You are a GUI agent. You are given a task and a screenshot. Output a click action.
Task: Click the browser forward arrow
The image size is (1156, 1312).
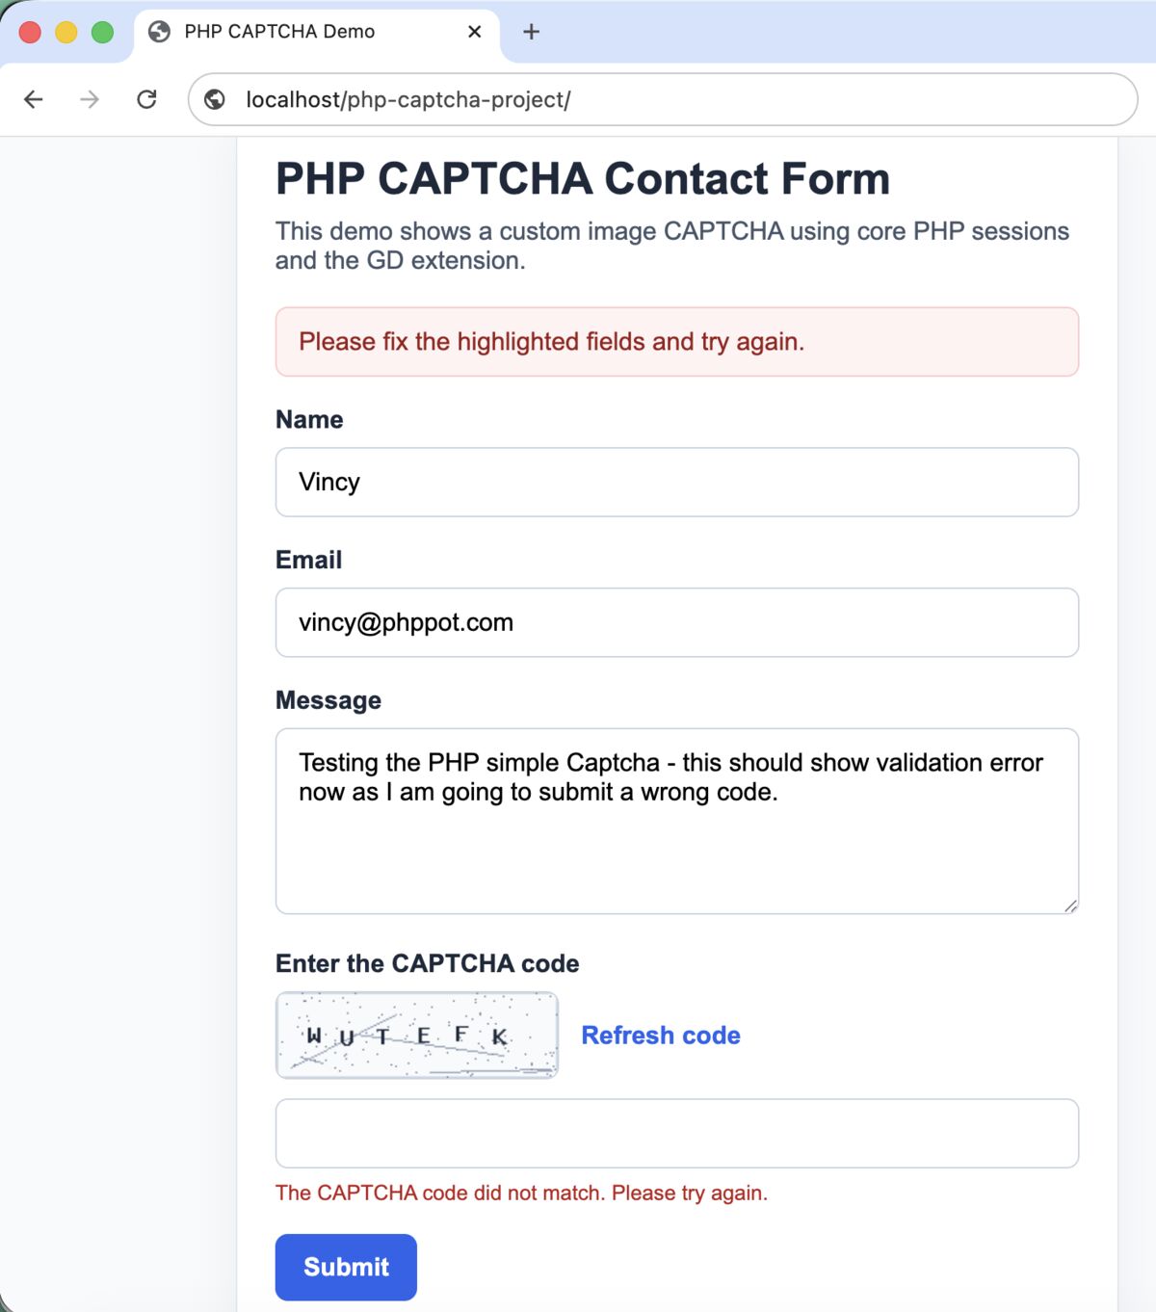tap(90, 99)
